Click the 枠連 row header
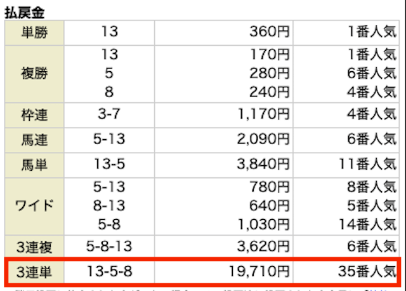The height and width of the screenshot is (291, 406). coord(34,115)
